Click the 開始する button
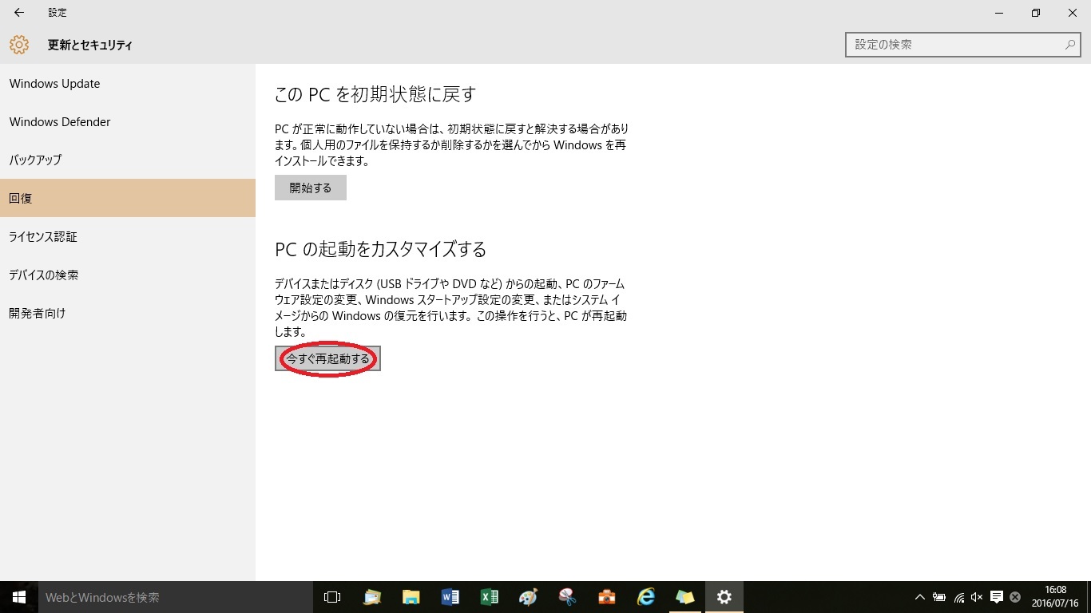 [x=311, y=188]
